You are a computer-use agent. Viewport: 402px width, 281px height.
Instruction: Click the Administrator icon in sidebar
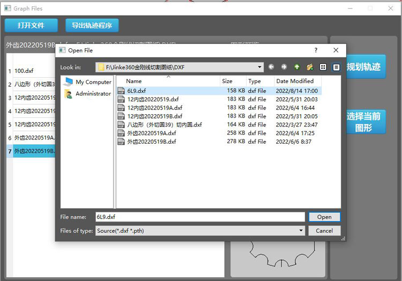(68, 94)
